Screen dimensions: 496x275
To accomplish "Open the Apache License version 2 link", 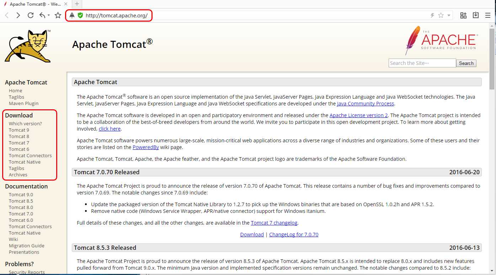I will click(x=359, y=115).
